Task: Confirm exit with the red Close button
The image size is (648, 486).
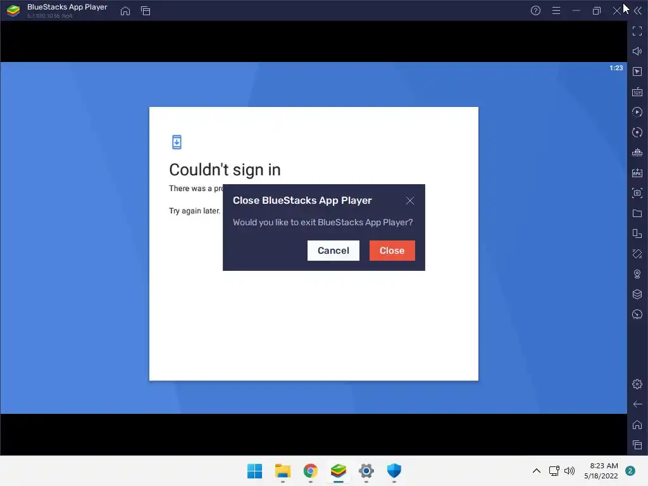Action: (392, 251)
